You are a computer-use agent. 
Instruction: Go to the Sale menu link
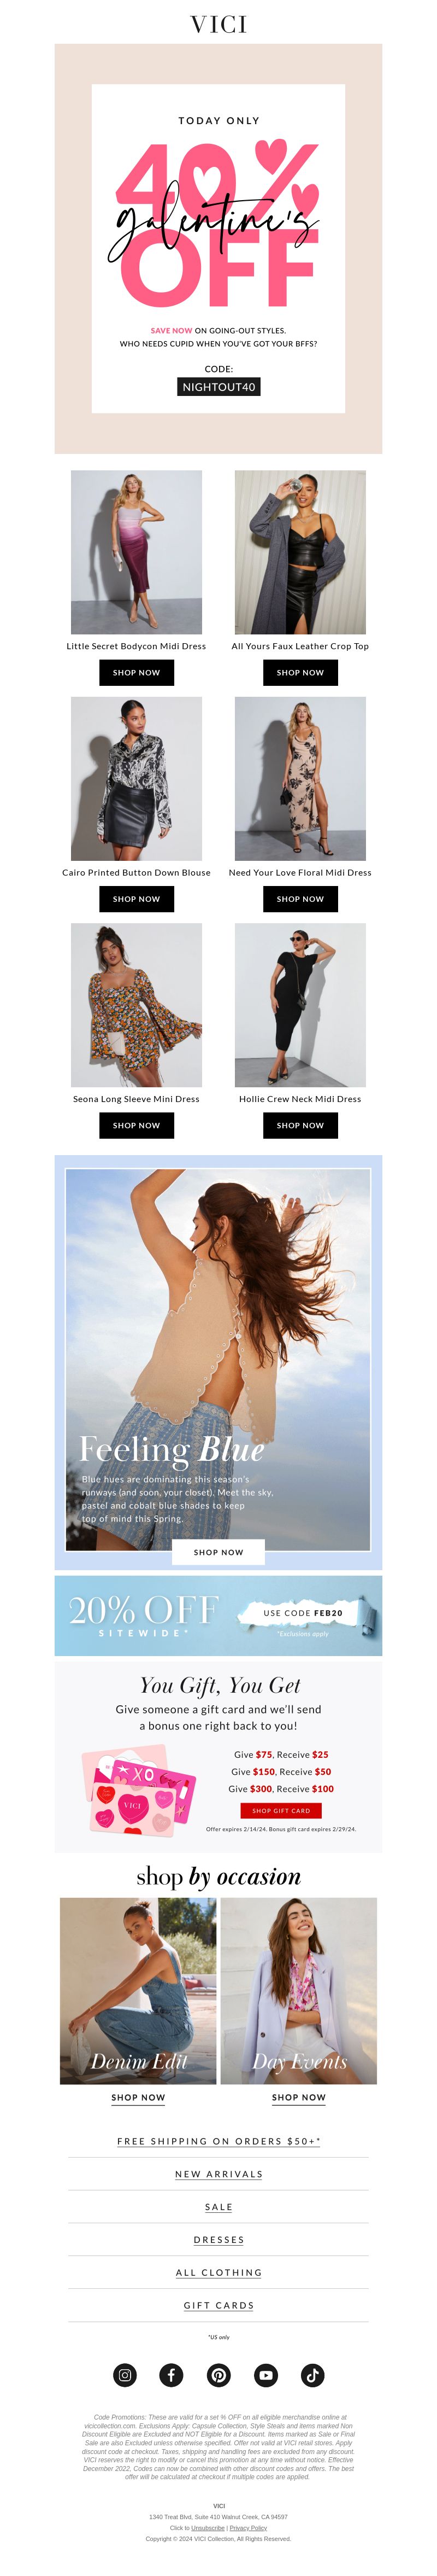(218, 2206)
